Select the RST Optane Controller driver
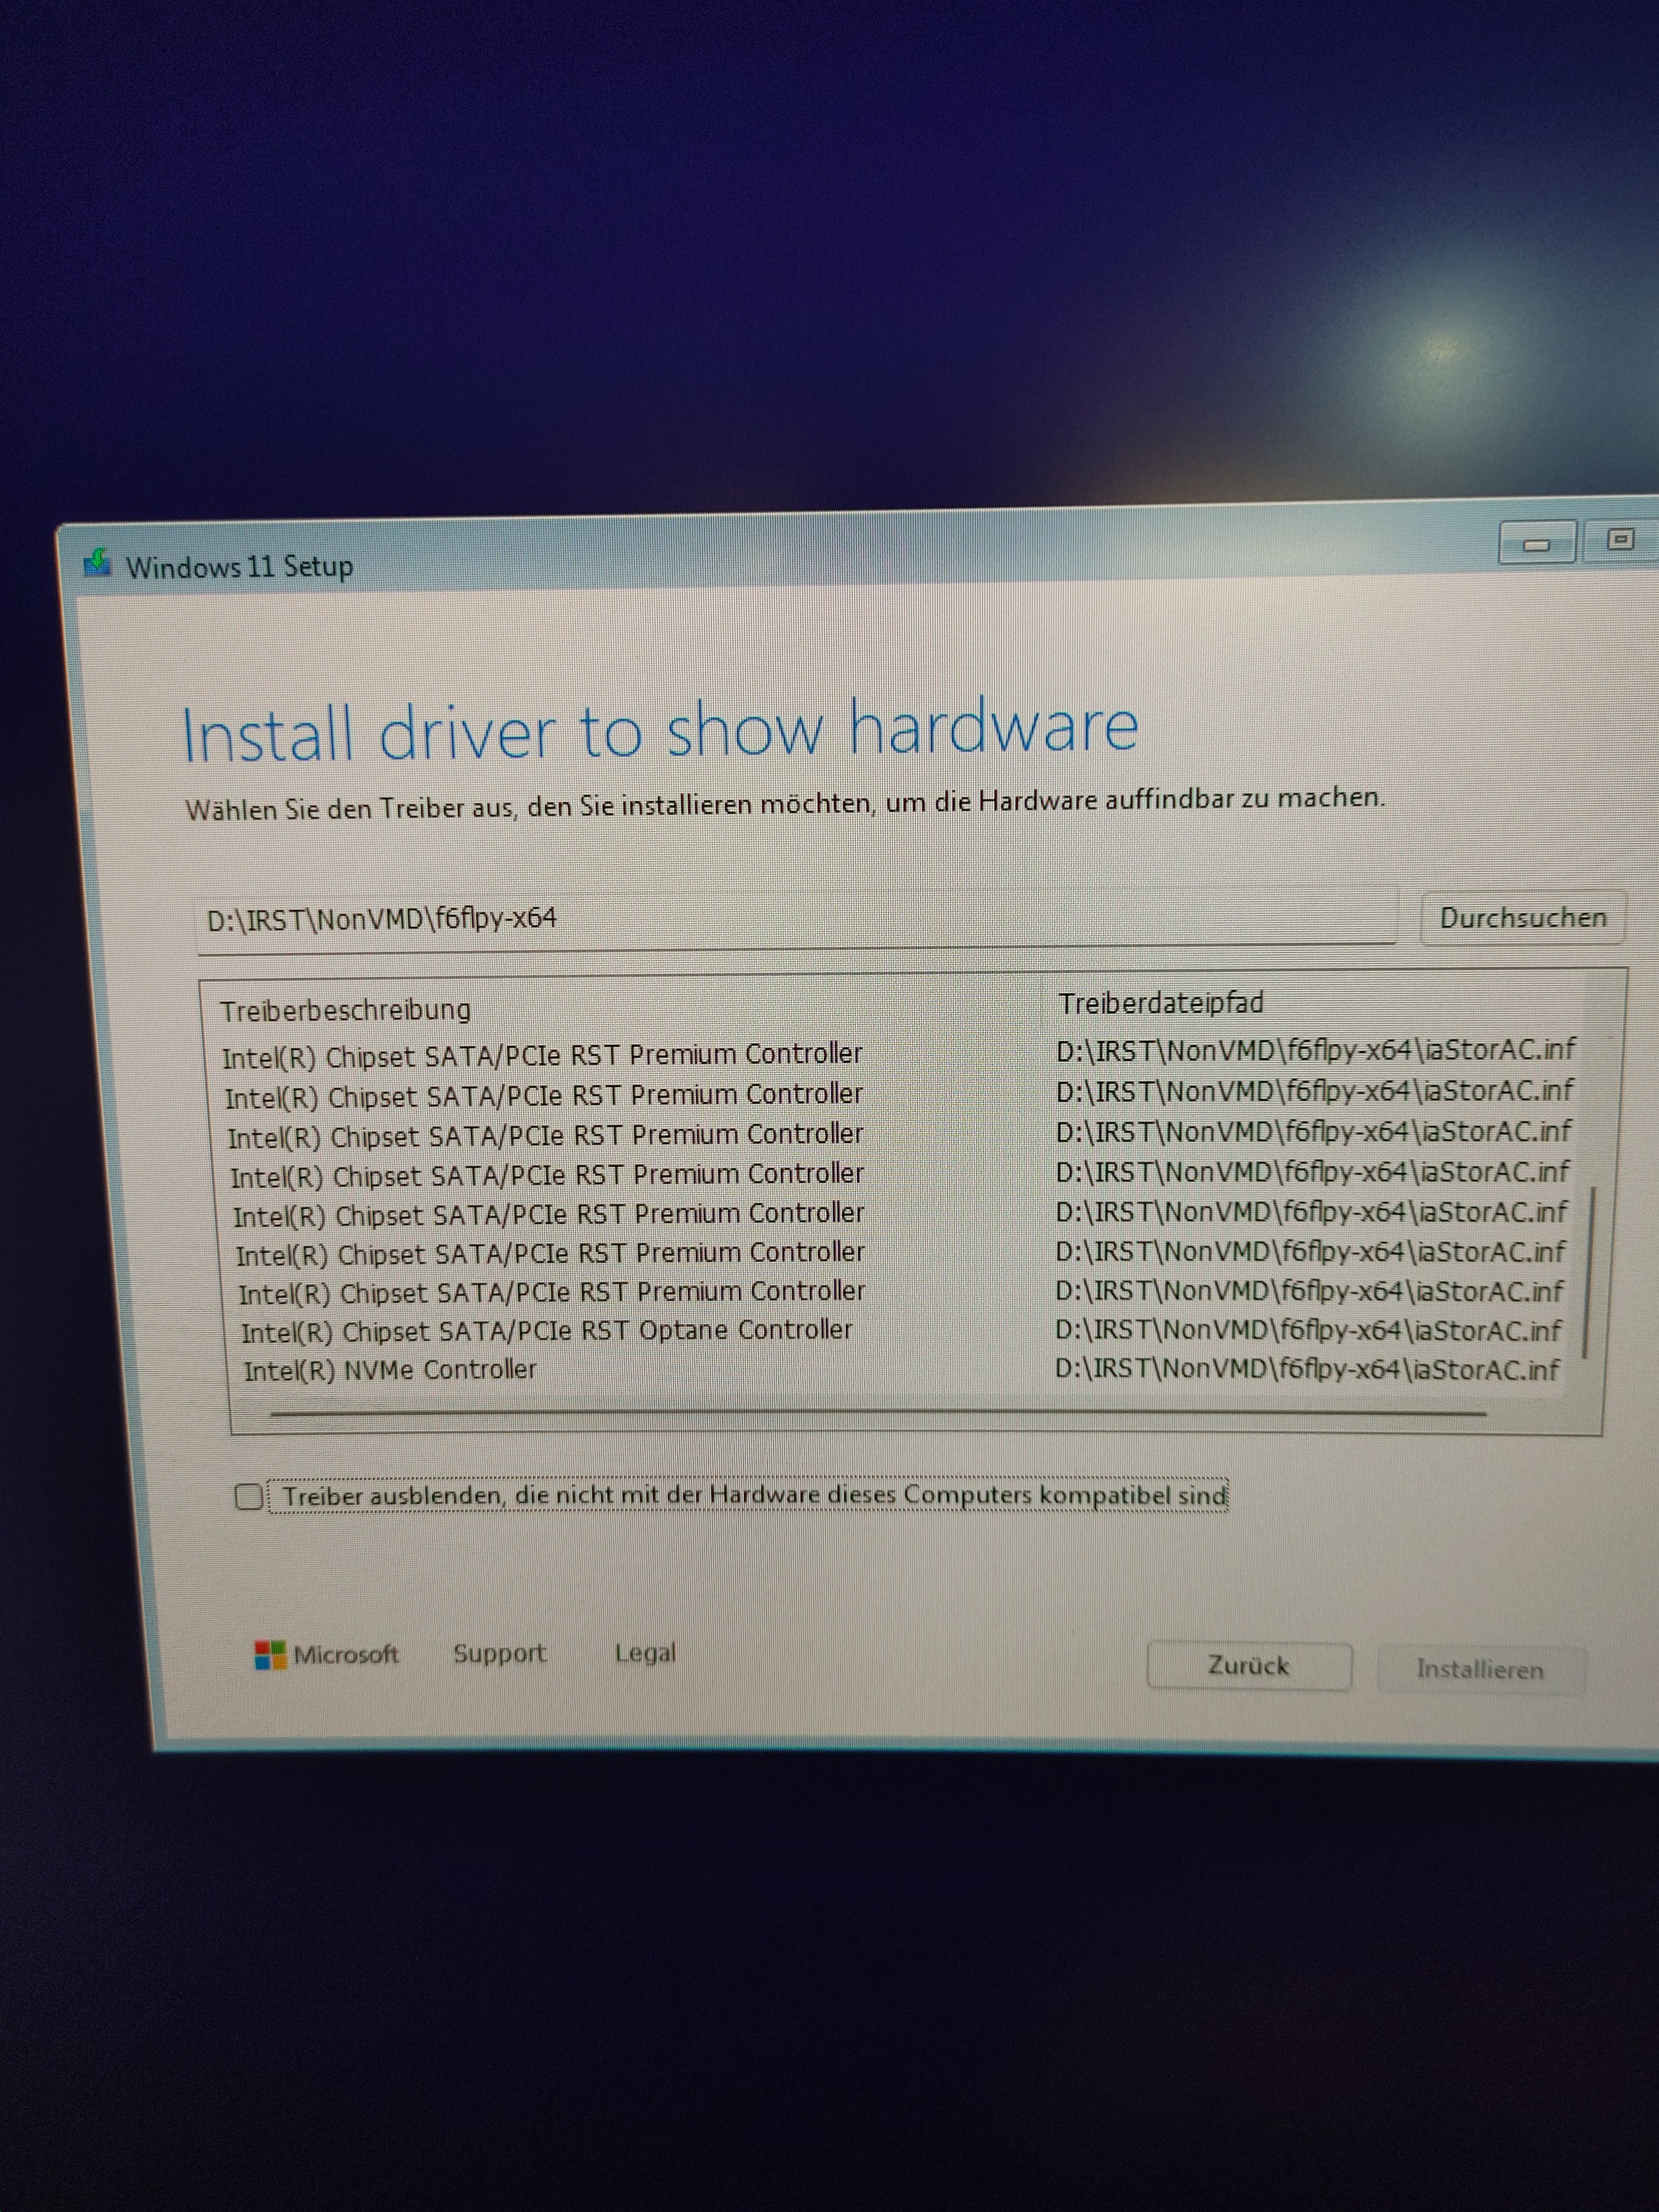1659x2212 pixels. pyautogui.click(x=546, y=1332)
